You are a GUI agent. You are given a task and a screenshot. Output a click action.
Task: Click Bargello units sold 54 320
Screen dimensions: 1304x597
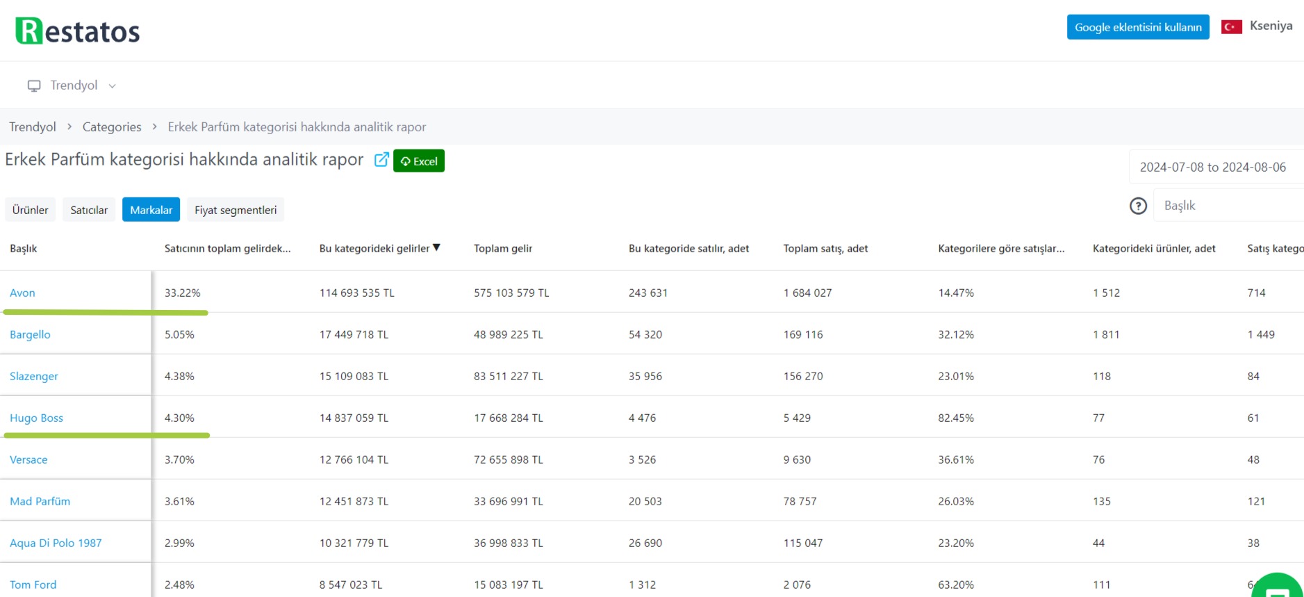[645, 334]
